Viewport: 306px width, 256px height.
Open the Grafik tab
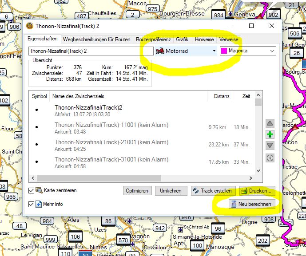182,39
